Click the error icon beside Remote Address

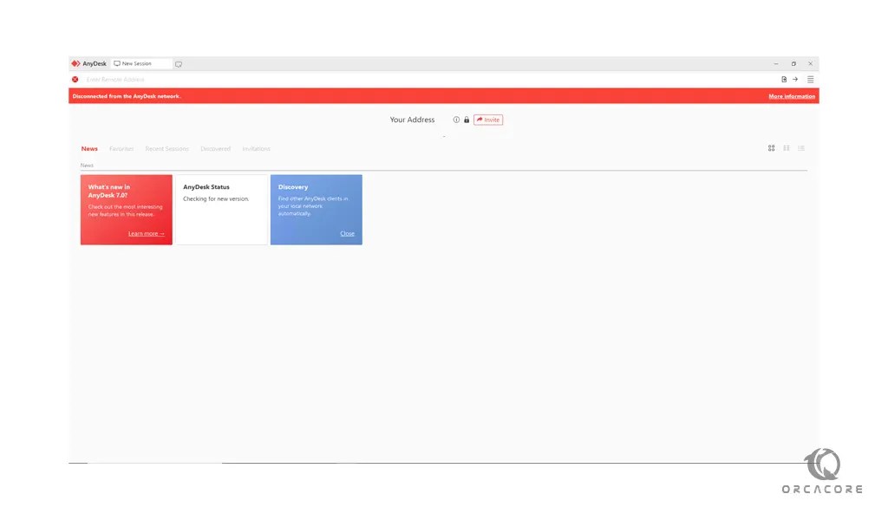pos(75,79)
